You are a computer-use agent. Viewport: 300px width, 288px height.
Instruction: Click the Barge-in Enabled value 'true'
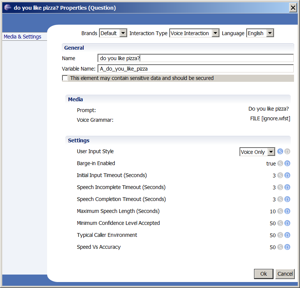point(271,164)
